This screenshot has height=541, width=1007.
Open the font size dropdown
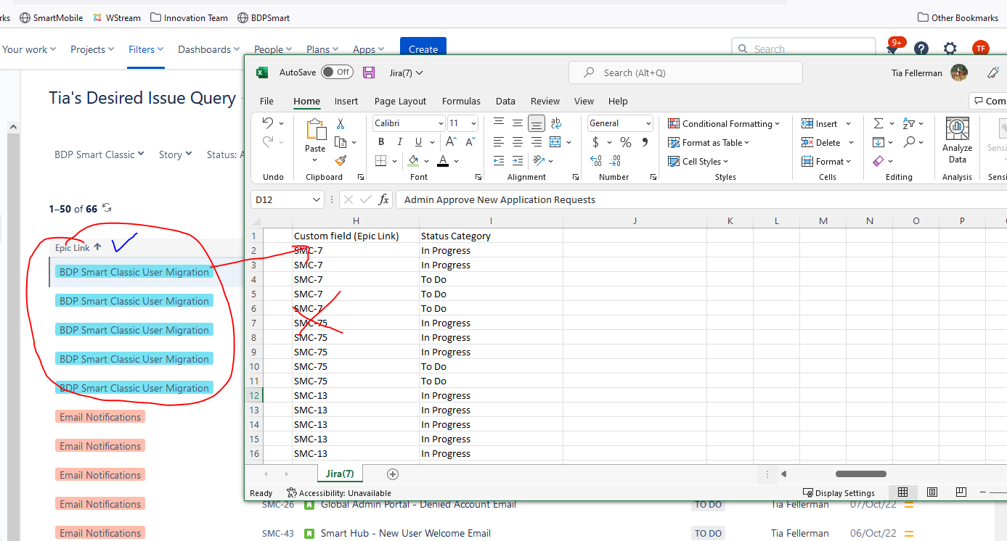tap(473, 123)
